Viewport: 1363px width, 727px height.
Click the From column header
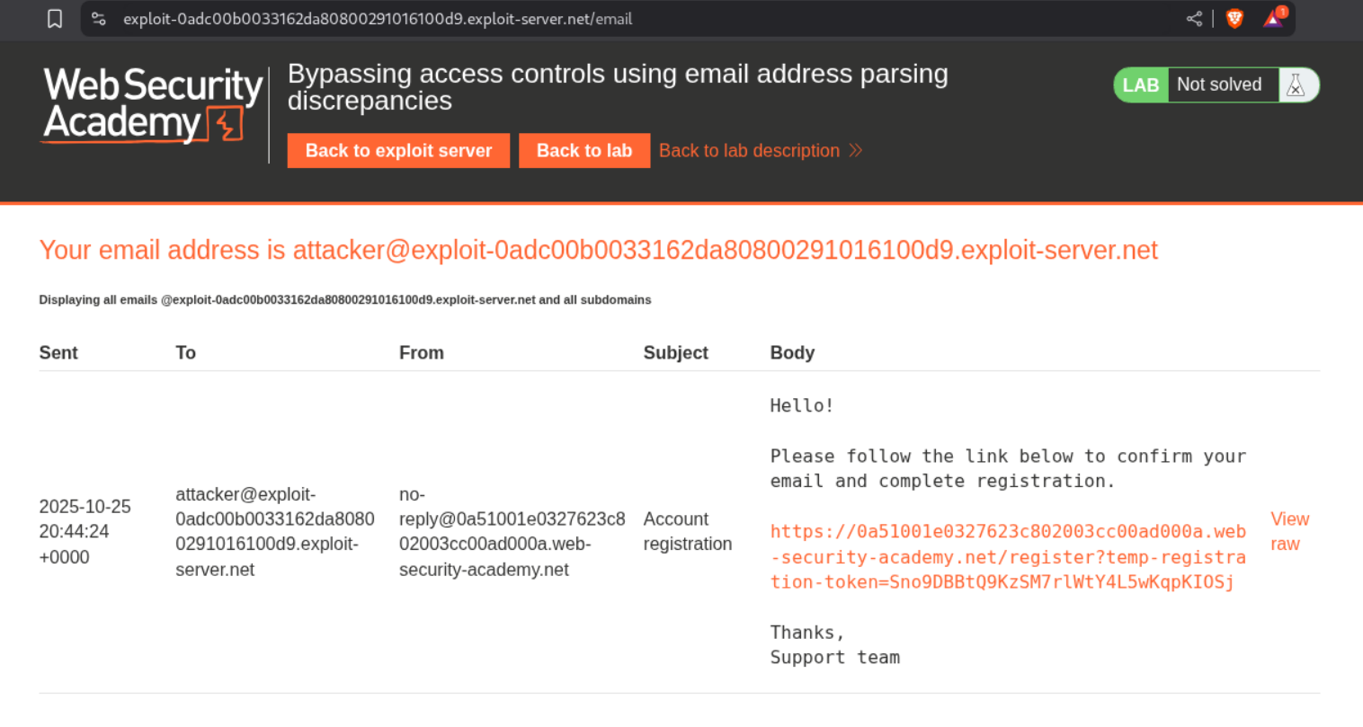tap(422, 353)
